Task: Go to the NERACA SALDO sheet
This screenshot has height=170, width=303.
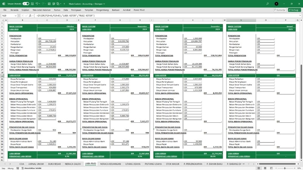Action: (x=73, y=164)
